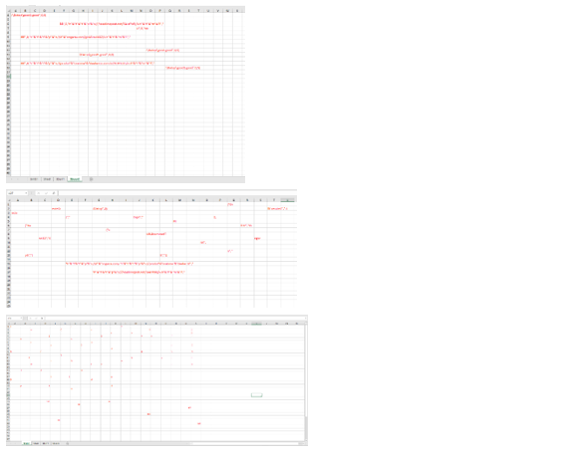Click the formula bar input in middle spreadsheet
576x457 pixels.
[x=177, y=193]
